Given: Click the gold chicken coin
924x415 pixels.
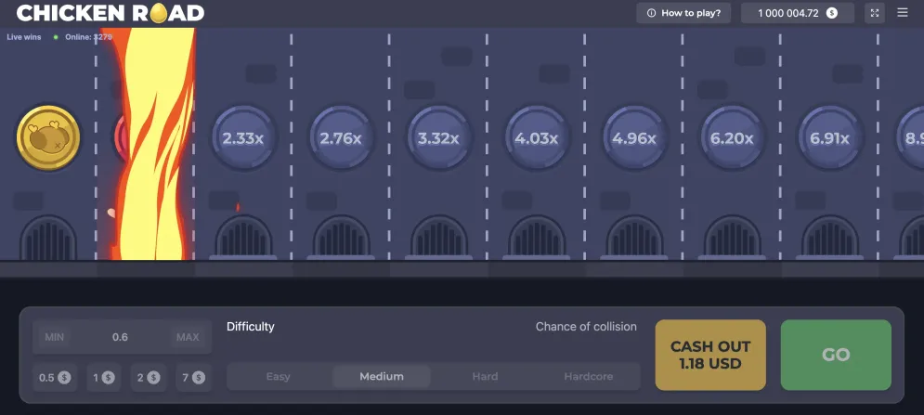Looking at the screenshot, I should pyautogui.click(x=48, y=138).
